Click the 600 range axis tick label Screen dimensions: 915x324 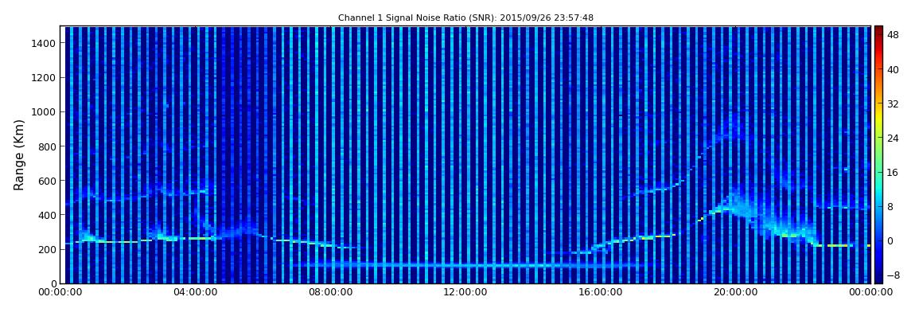coord(48,181)
